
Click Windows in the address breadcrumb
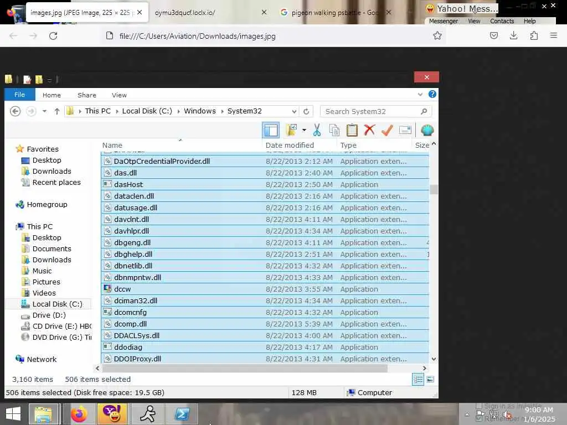coord(199,111)
